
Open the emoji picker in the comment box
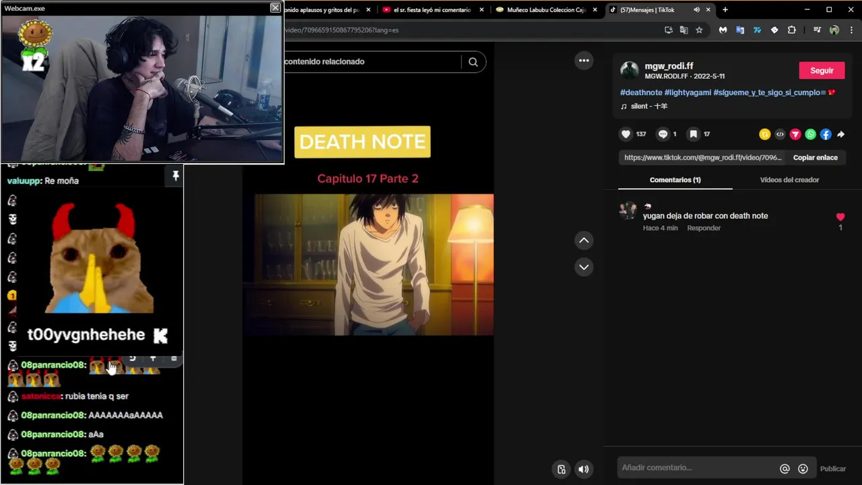[803, 469]
